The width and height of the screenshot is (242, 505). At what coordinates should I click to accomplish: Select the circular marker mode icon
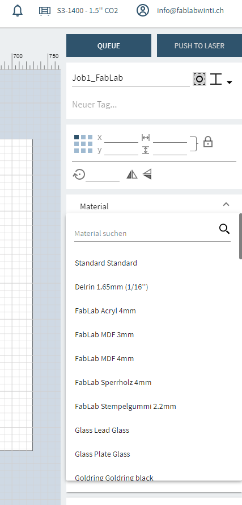pos(199,79)
